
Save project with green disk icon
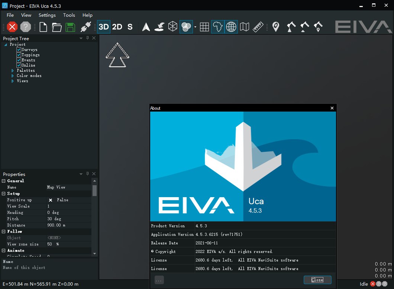coord(70,27)
